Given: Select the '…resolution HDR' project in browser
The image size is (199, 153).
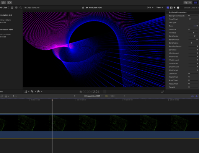Looking at the screenshot, I should click(7, 29).
